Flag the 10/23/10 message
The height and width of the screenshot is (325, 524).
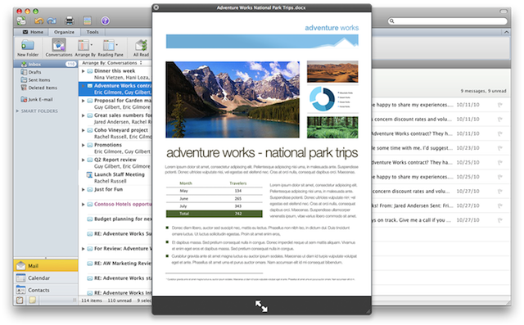500,148
